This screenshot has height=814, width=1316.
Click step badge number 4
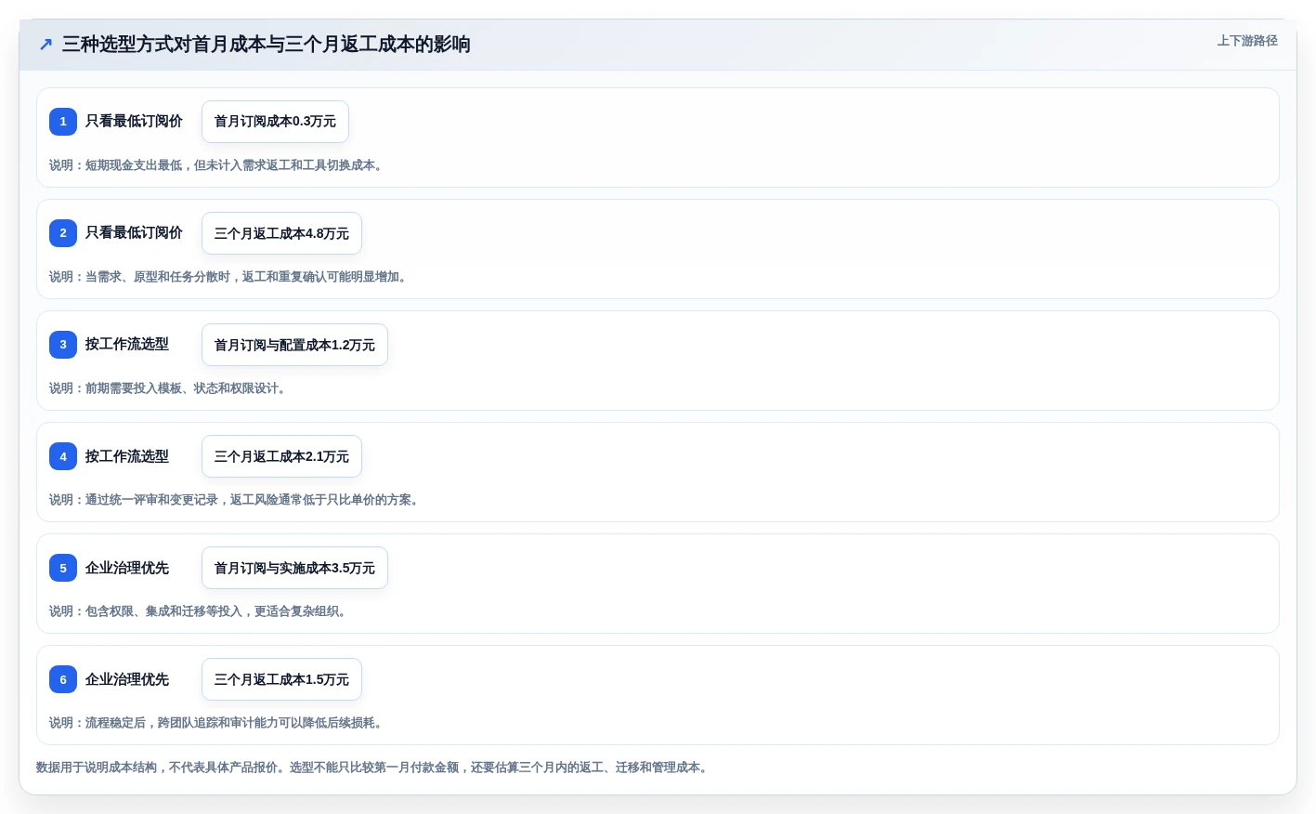63,456
